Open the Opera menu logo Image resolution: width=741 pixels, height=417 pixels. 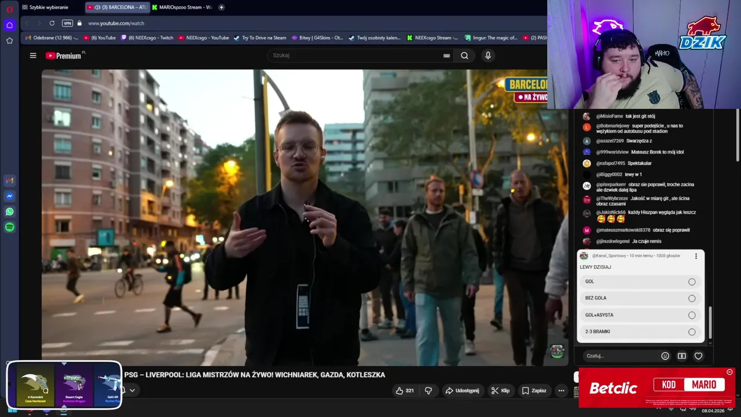[9, 9]
